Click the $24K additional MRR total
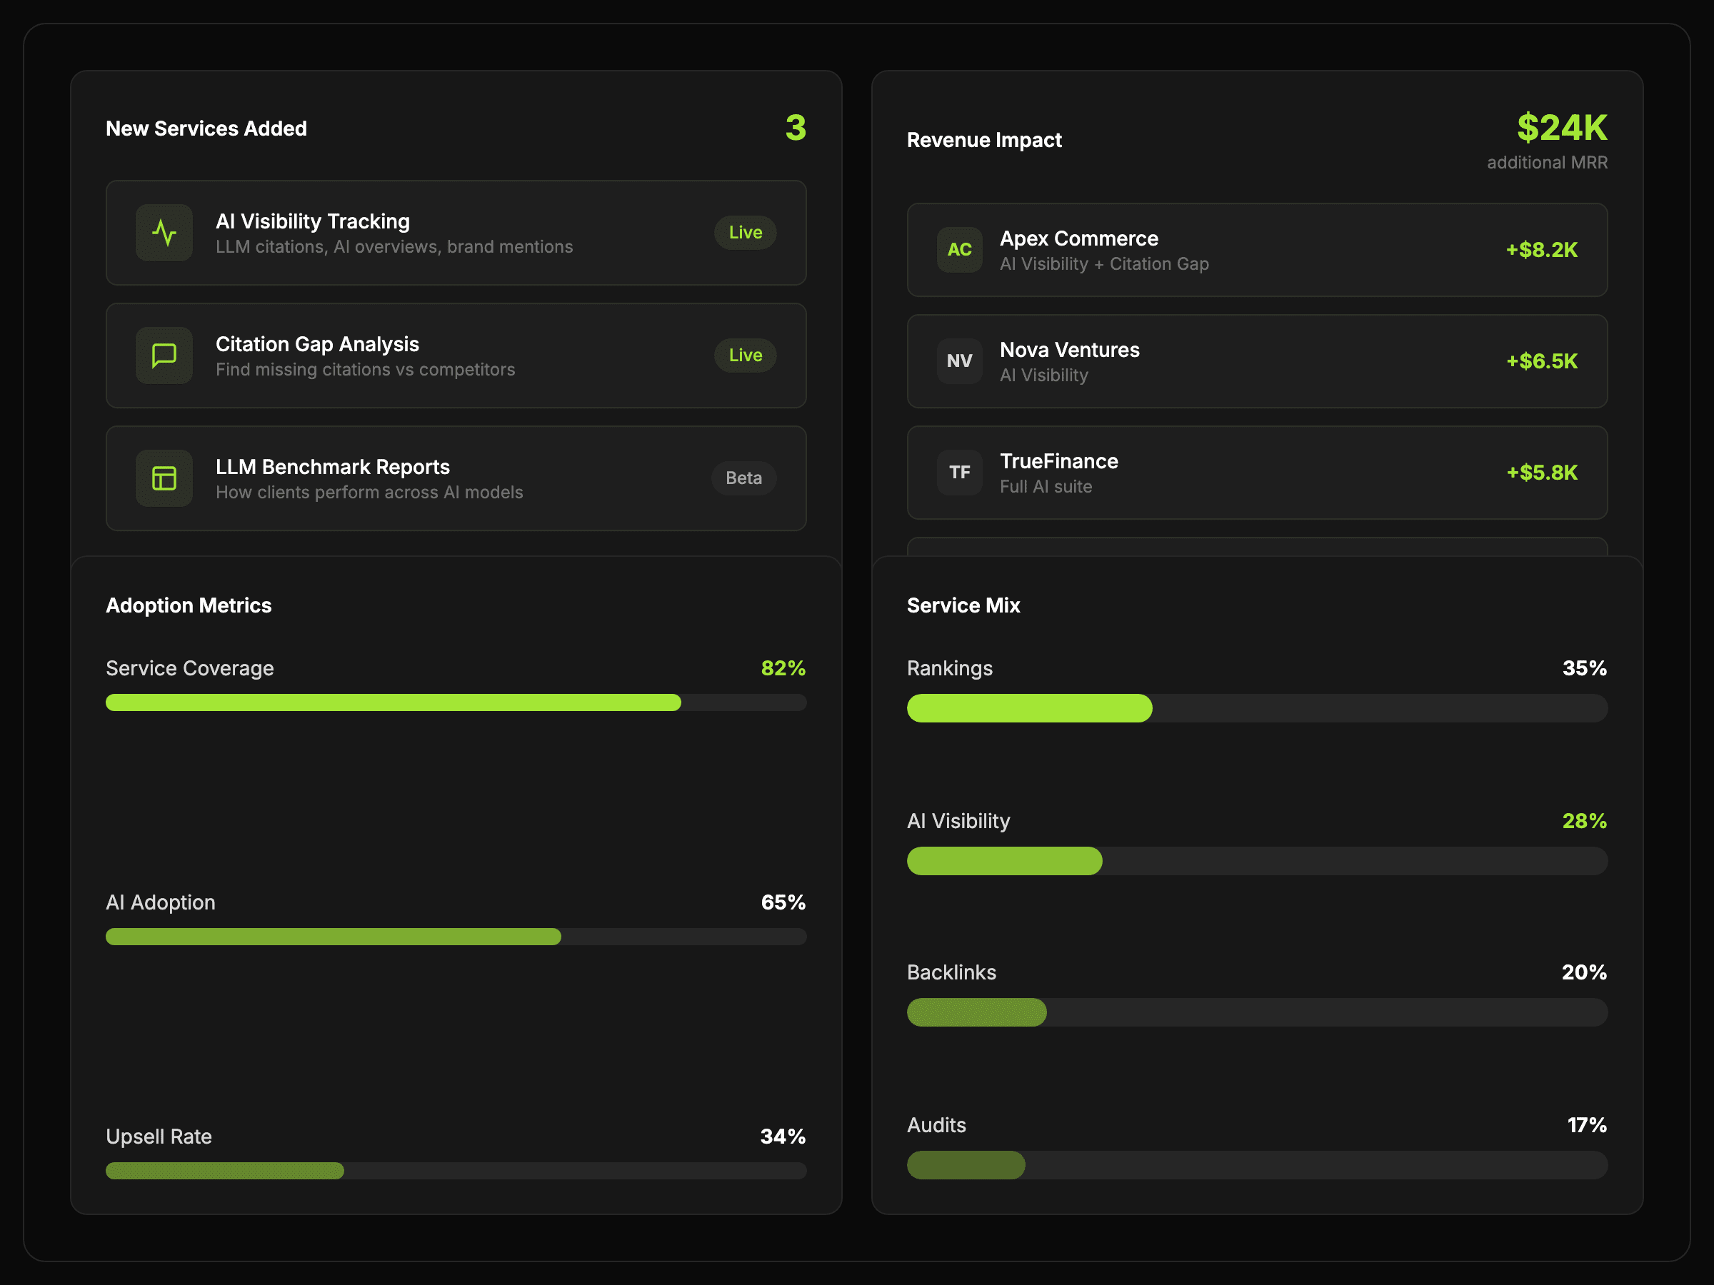Screen dimensions: 1714x1285 [x=1561, y=128]
